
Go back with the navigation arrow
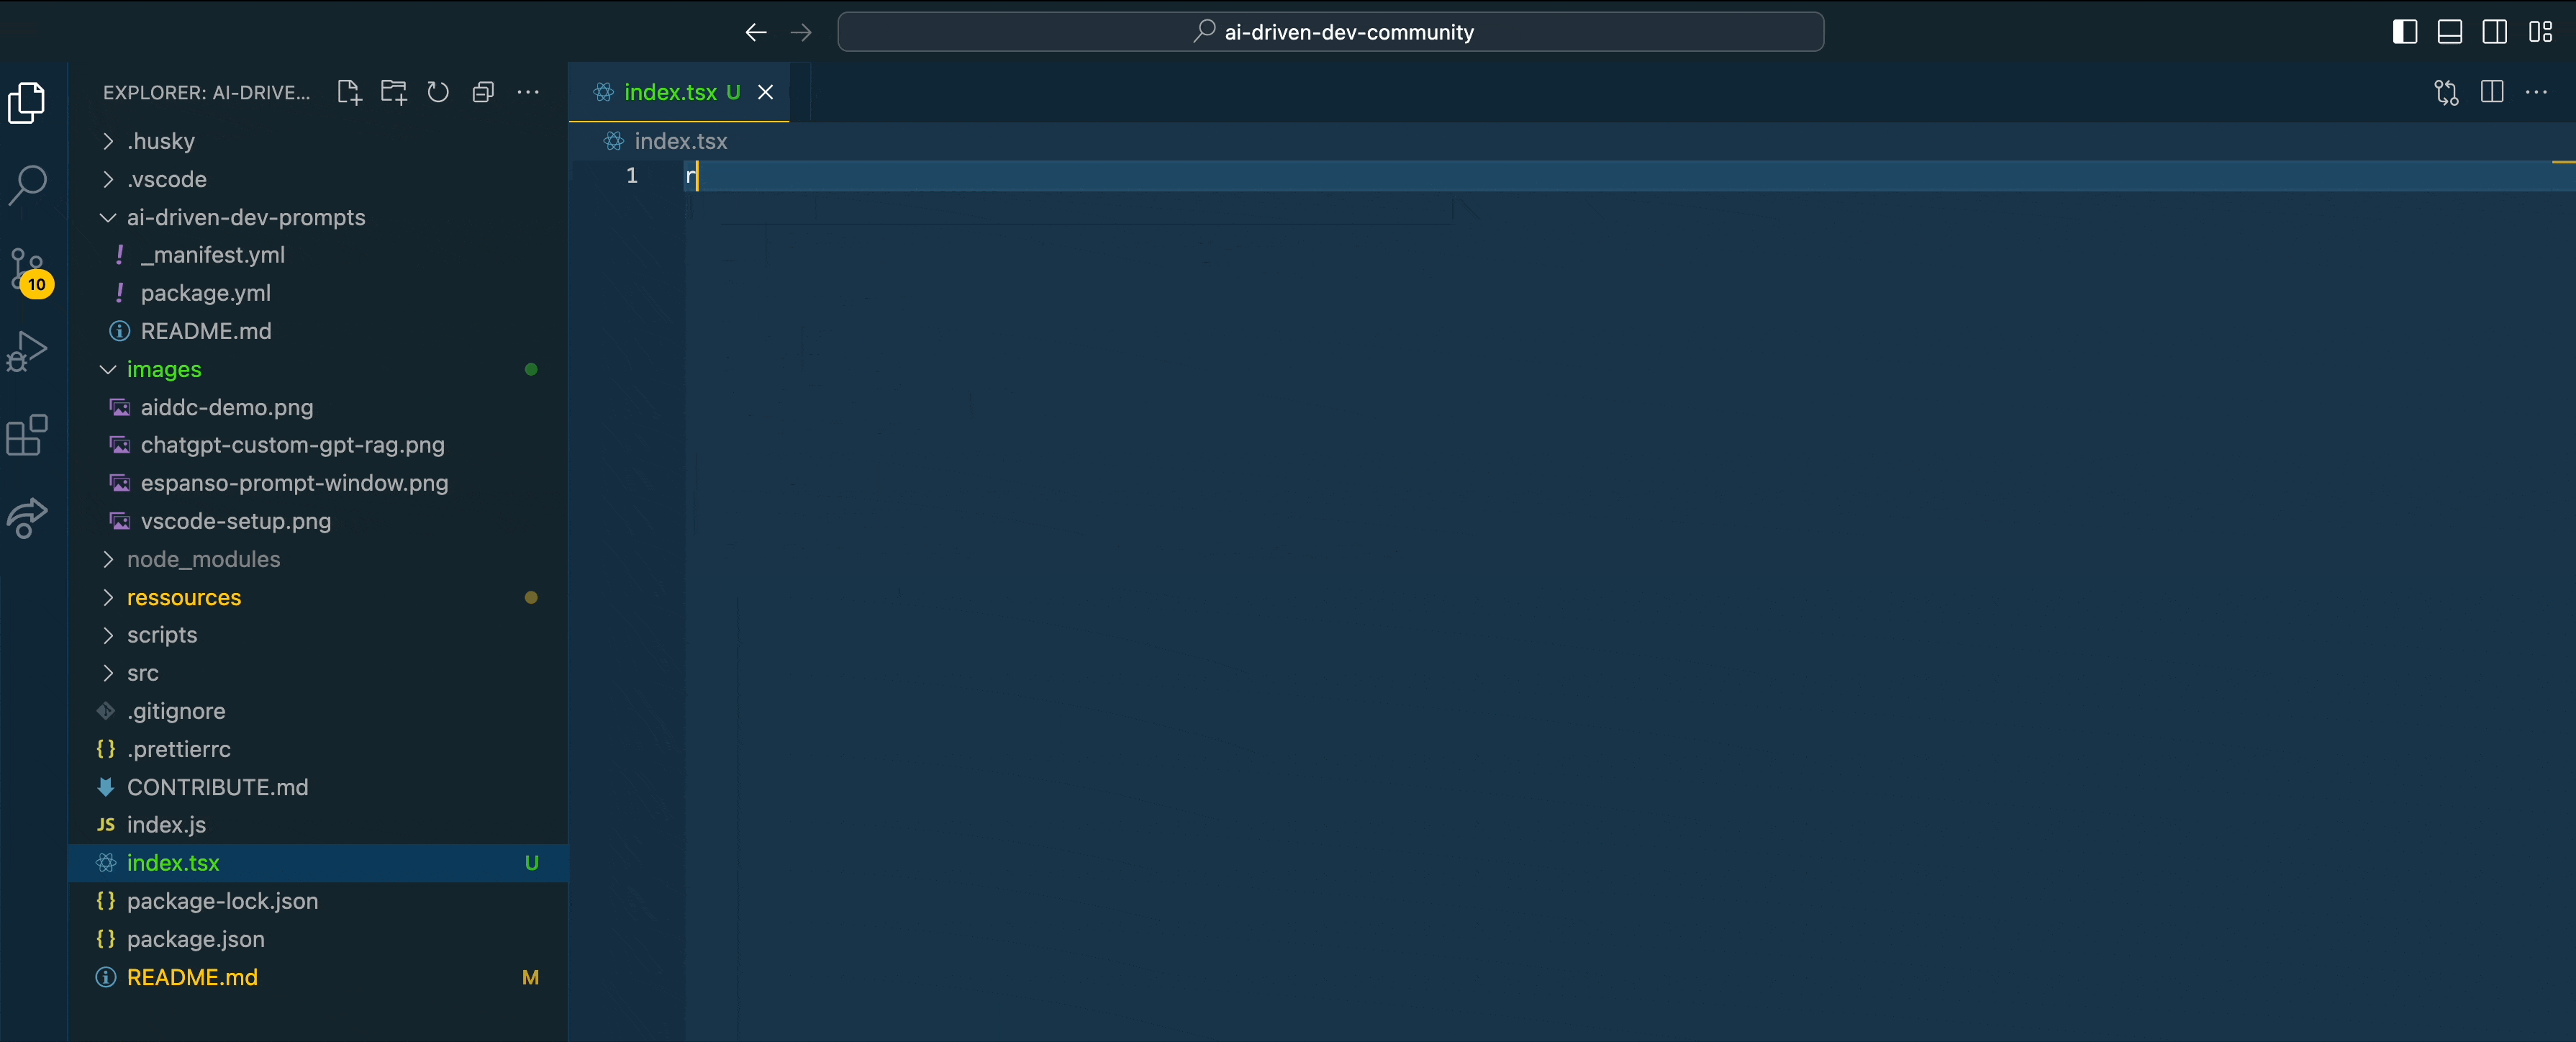point(756,32)
